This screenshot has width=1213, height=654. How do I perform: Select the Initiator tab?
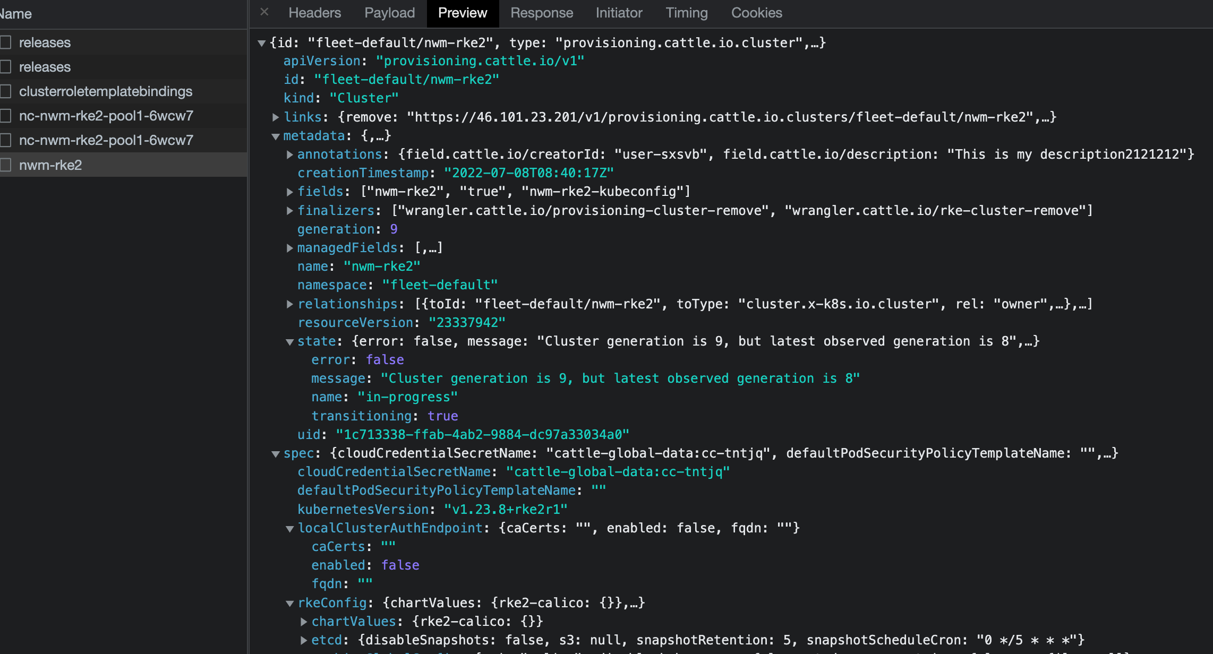619,13
